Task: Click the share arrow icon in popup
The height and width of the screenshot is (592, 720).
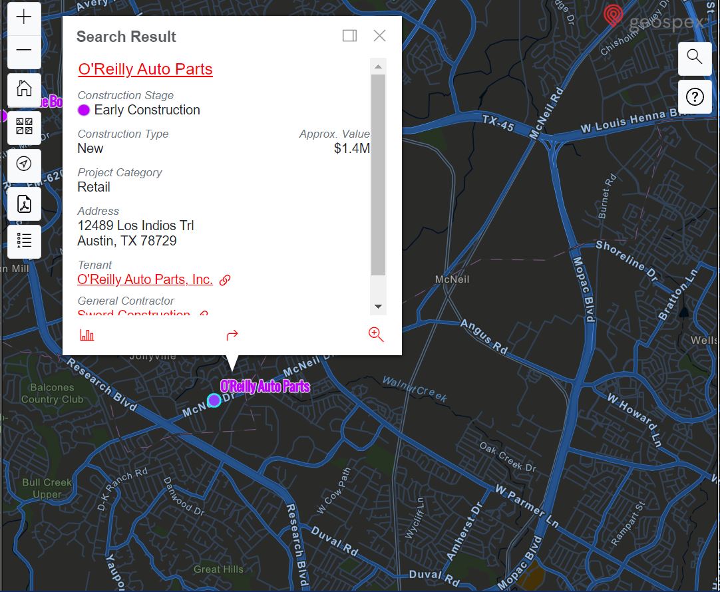Action: pos(232,335)
